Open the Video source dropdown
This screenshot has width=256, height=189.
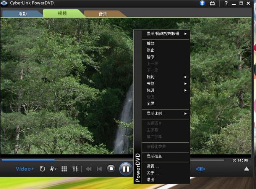(24, 169)
